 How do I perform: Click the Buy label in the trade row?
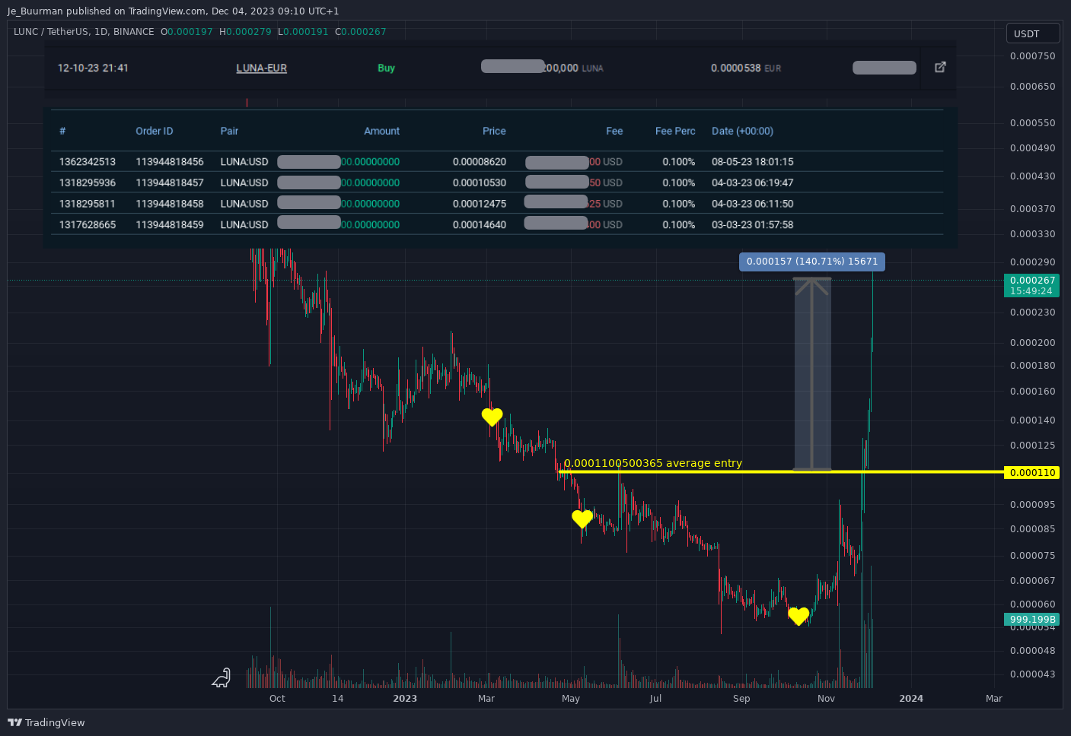click(x=387, y=68)
